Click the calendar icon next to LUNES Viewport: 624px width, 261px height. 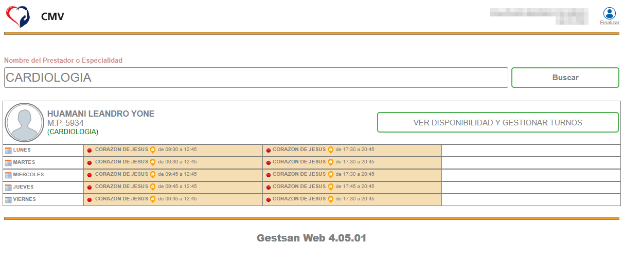point(8,151)
